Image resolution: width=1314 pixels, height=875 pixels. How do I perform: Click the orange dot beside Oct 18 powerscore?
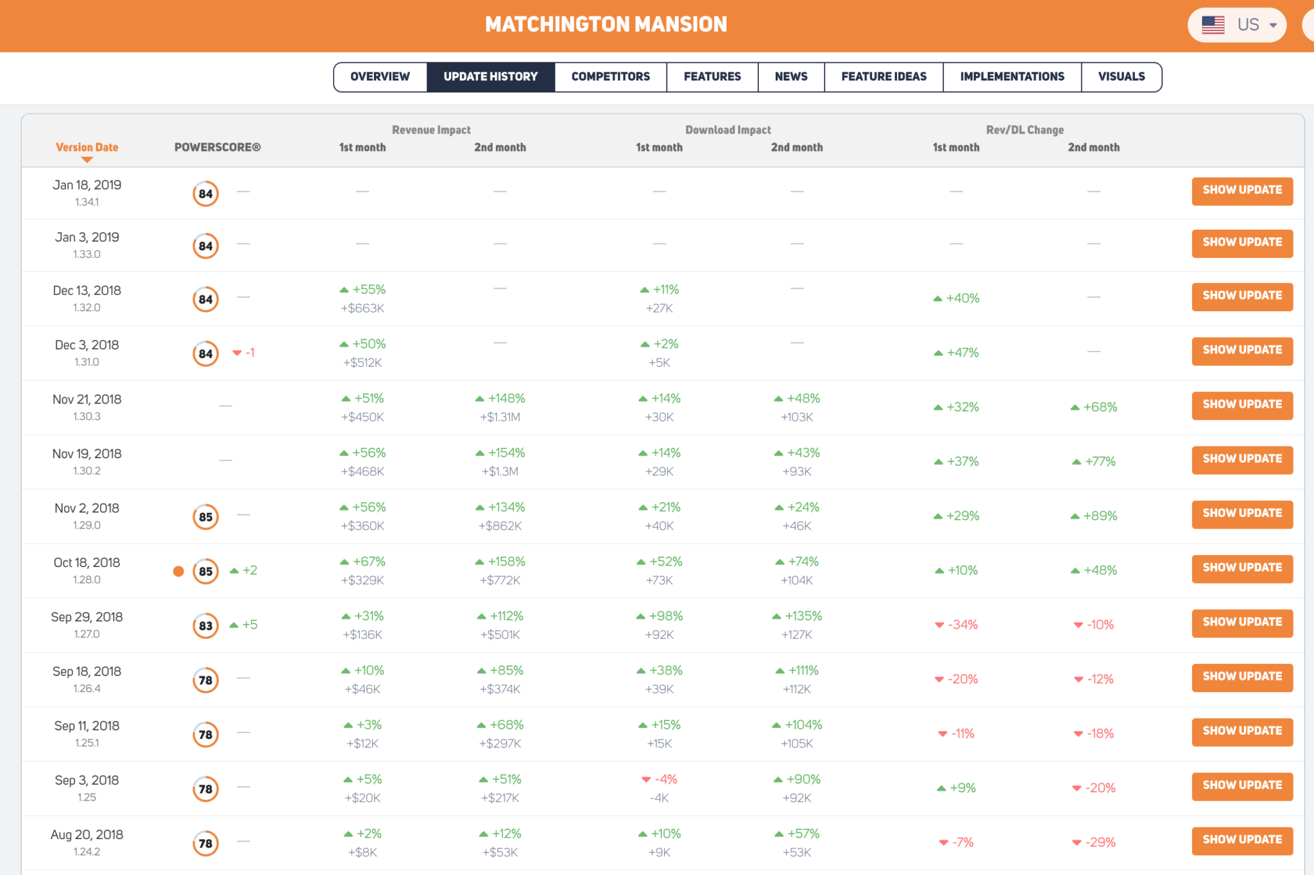[178, 570]
